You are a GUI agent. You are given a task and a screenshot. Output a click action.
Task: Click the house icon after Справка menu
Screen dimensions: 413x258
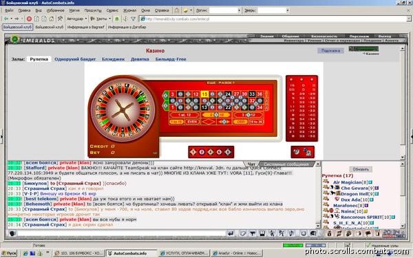(x=177, y=10)
